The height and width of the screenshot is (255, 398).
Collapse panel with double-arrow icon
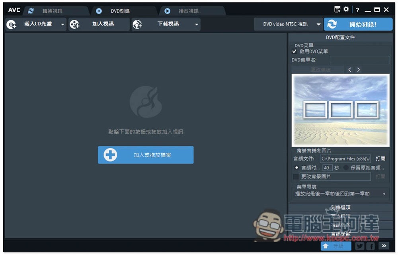pos(384,245)
